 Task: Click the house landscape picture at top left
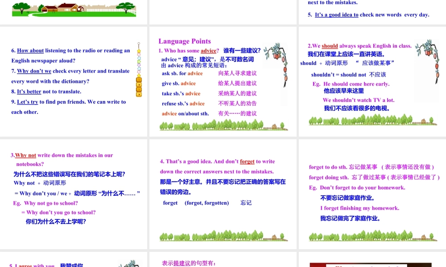coord(74,9)
